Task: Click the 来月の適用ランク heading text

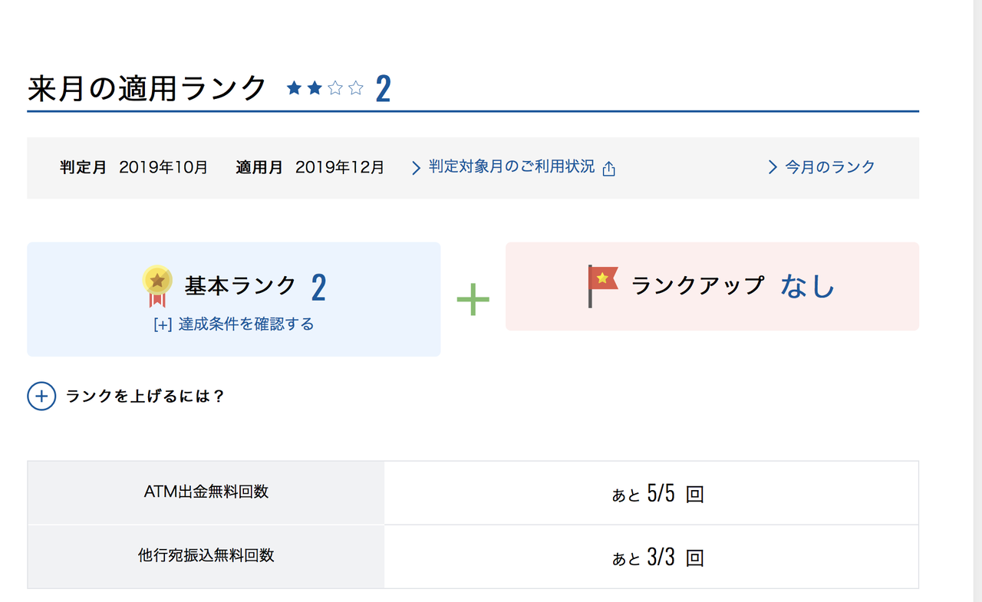Action: 147,89
